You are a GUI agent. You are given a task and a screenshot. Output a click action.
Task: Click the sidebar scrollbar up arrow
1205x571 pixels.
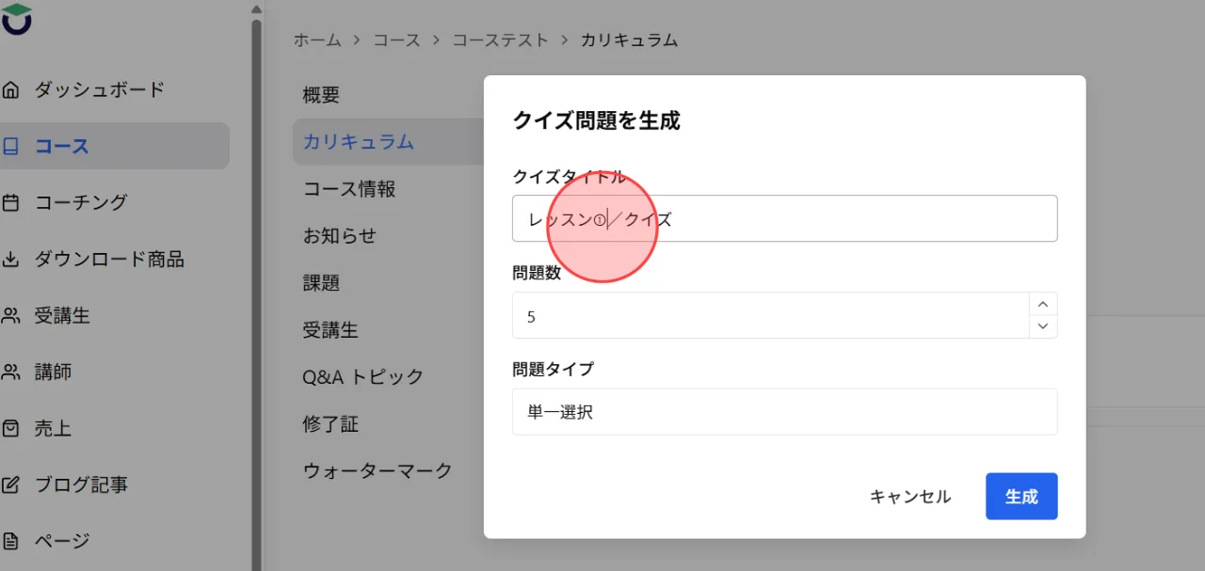click(x=257, y=8)
